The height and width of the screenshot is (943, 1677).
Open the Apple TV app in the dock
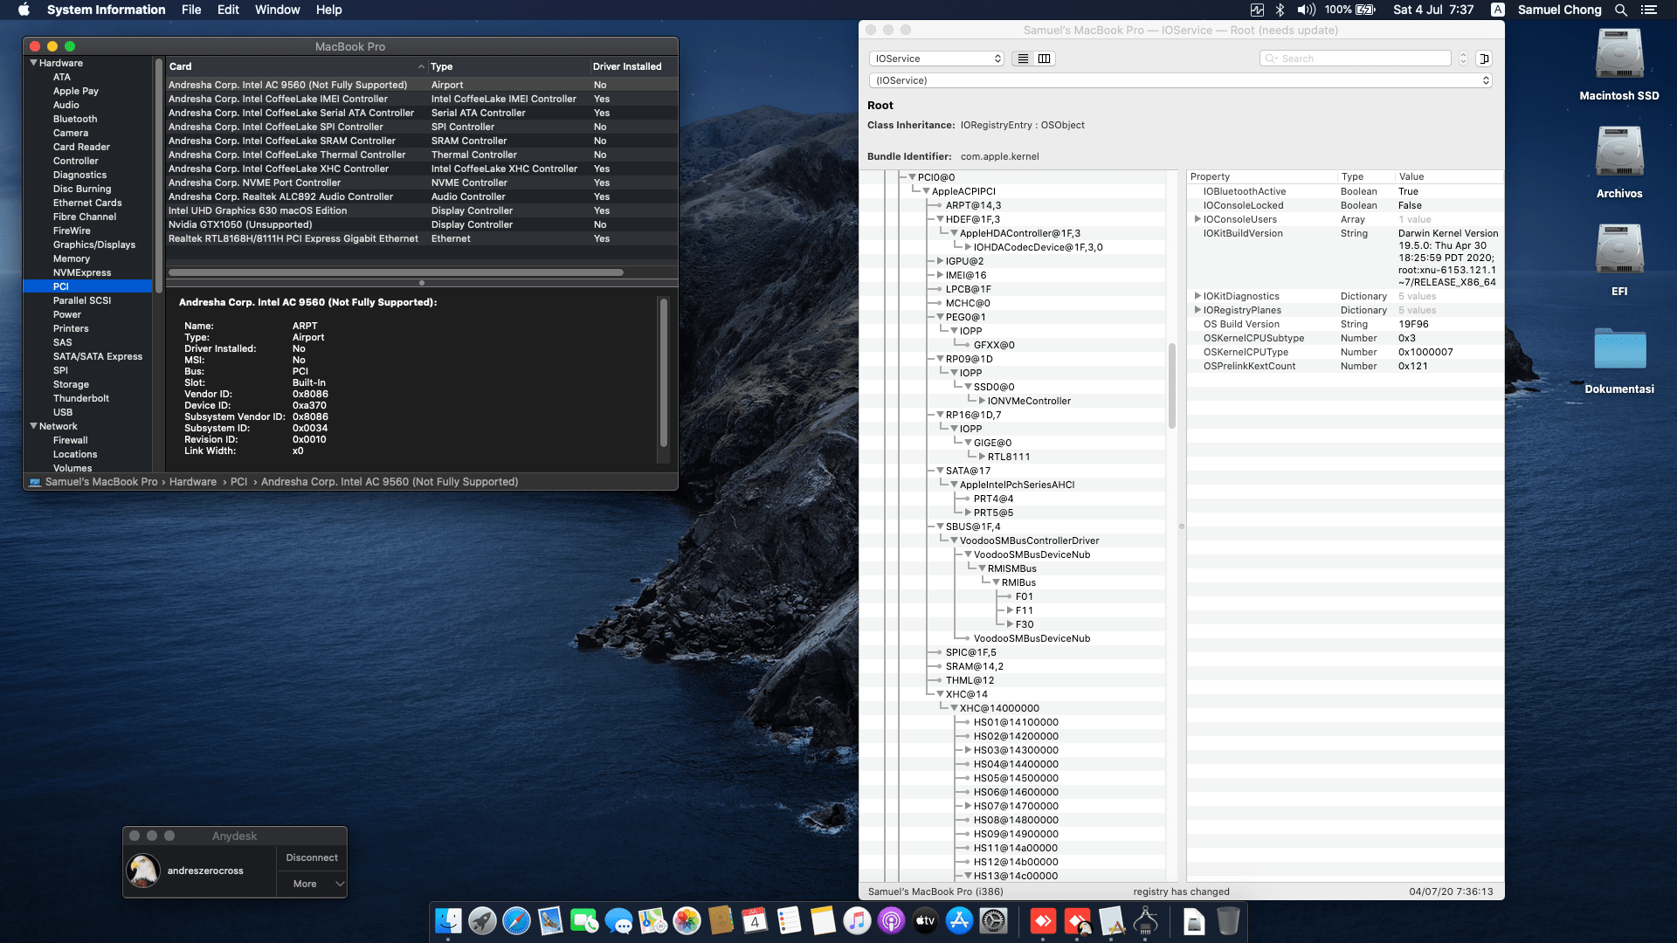925,920
